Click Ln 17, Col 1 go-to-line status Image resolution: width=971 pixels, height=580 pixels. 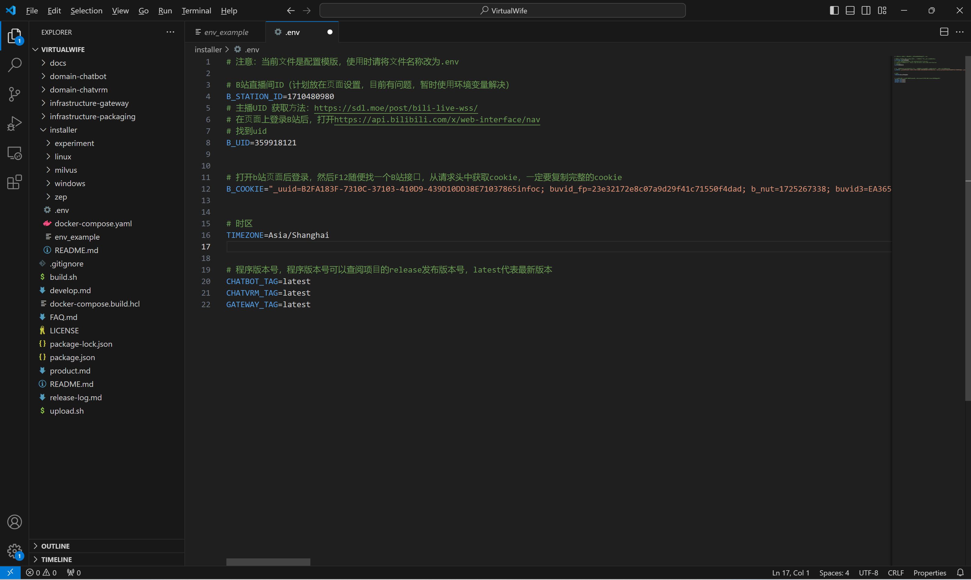791,573
